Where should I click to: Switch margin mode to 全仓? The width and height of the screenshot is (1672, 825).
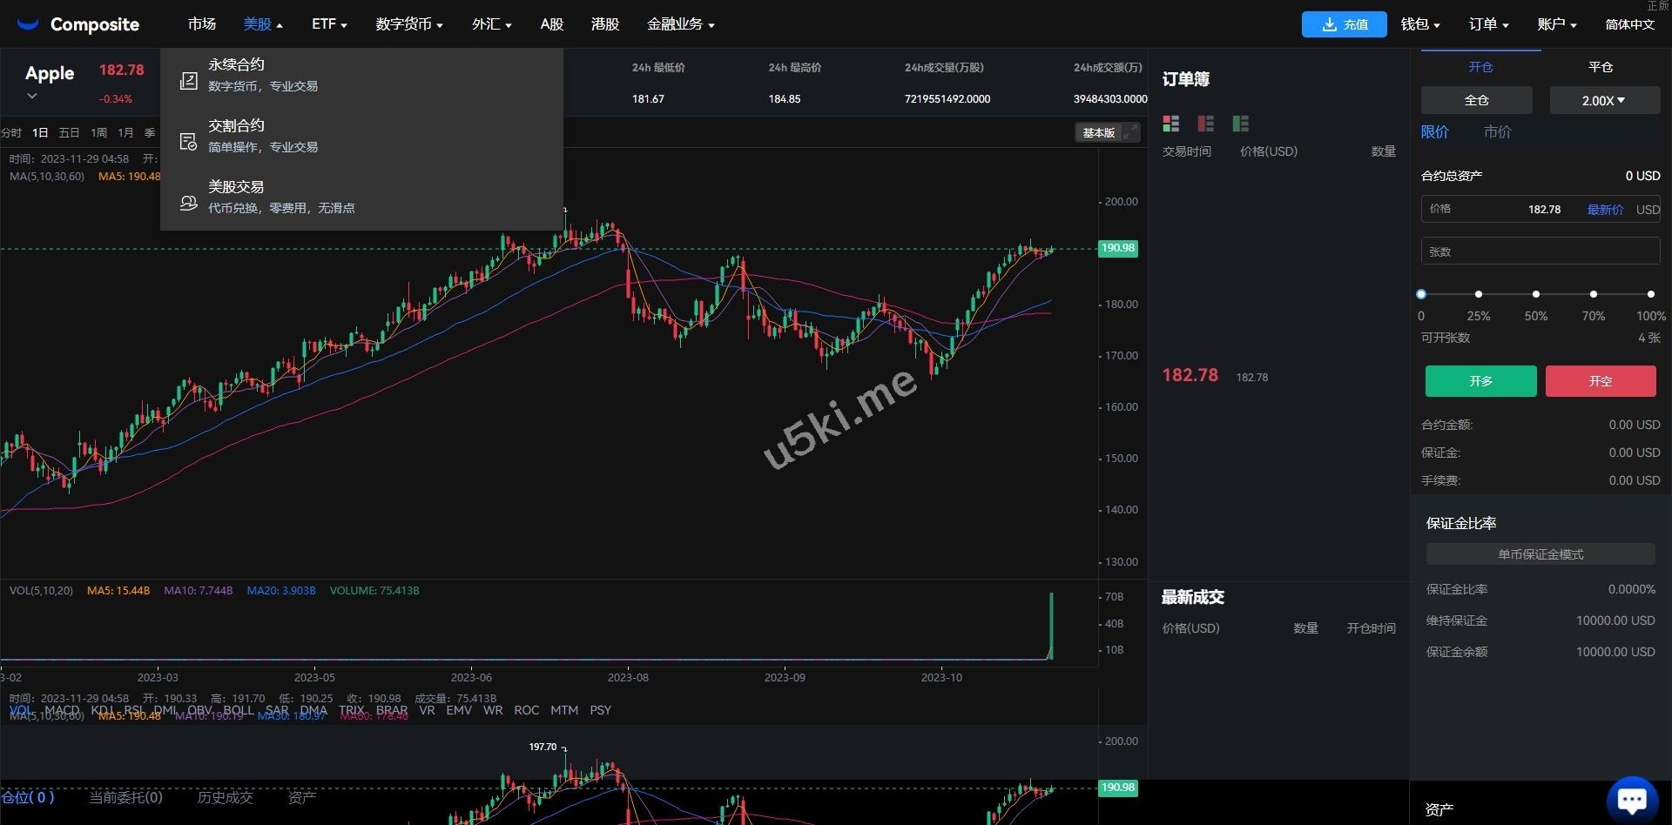pos(1475,100)
